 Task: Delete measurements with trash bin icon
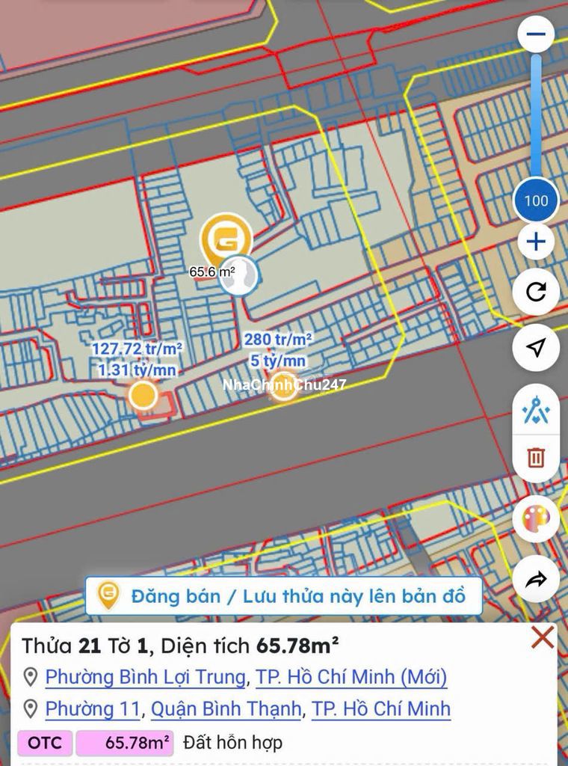coord(536,457)
